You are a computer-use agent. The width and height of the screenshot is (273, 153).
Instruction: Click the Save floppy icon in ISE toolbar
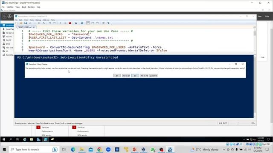point(26,23)
